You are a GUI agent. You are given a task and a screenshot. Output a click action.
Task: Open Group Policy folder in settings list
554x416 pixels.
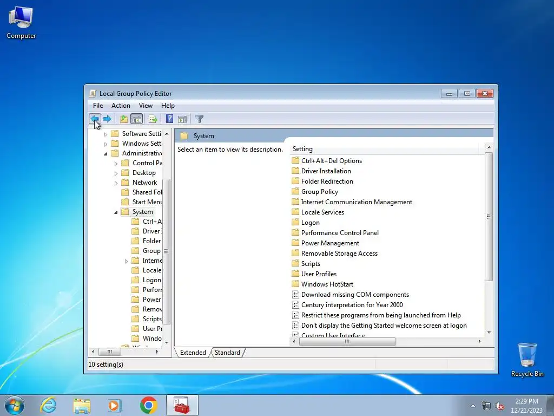pos(315,191)
